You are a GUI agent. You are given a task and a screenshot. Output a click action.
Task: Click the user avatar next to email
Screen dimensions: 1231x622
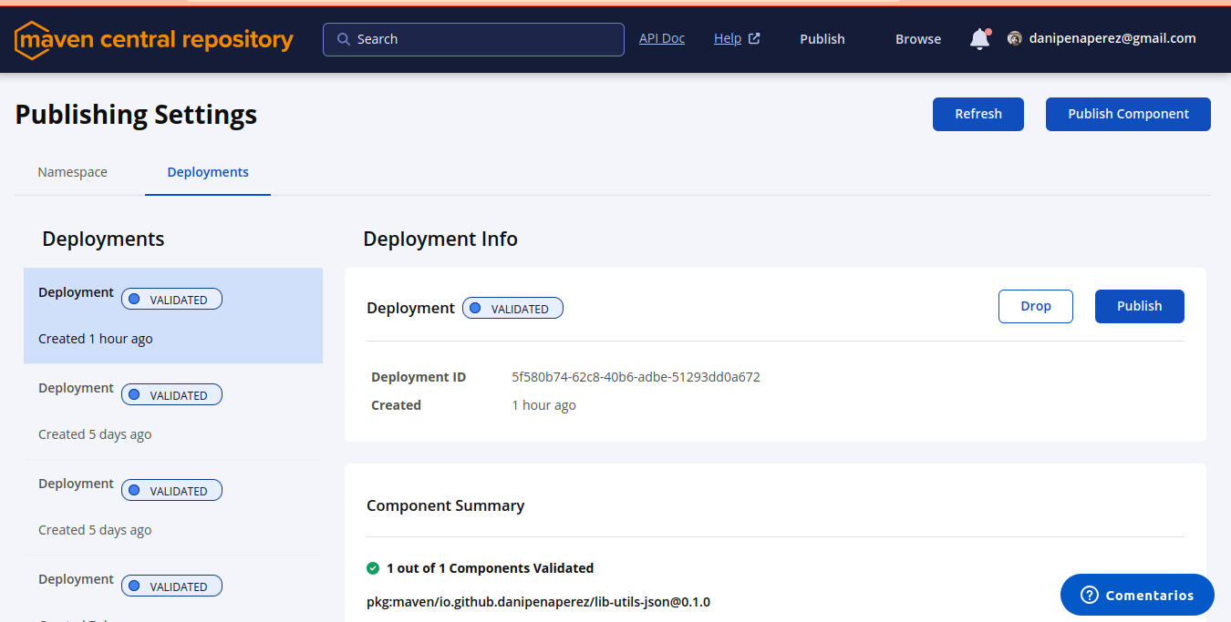1014,38
